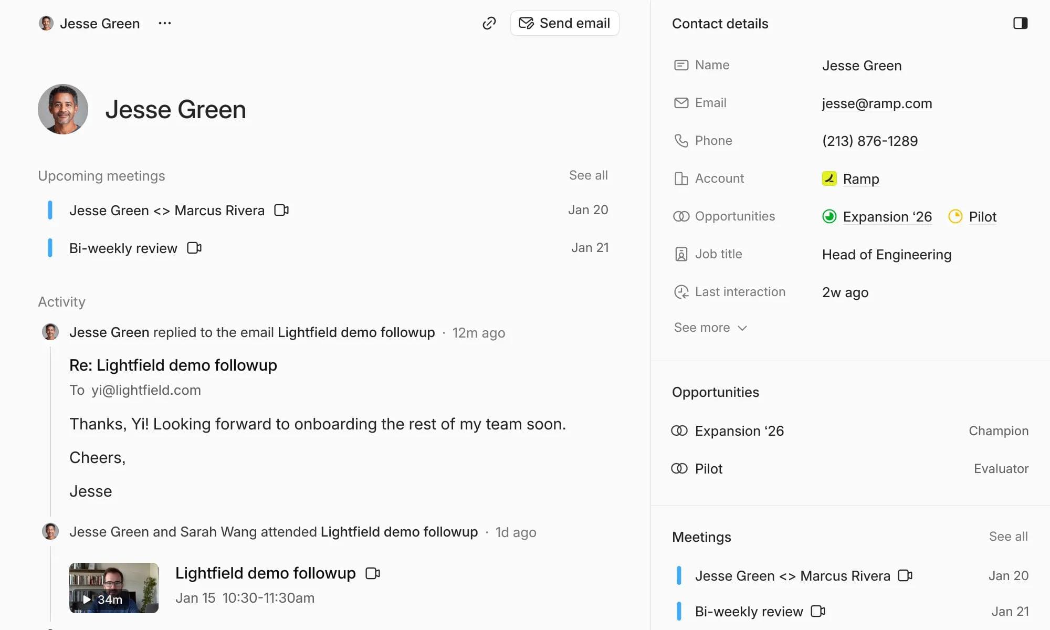Click the copy link icon
The image size is (1050, 630).
pyautogui.click(x=489, y=23)
